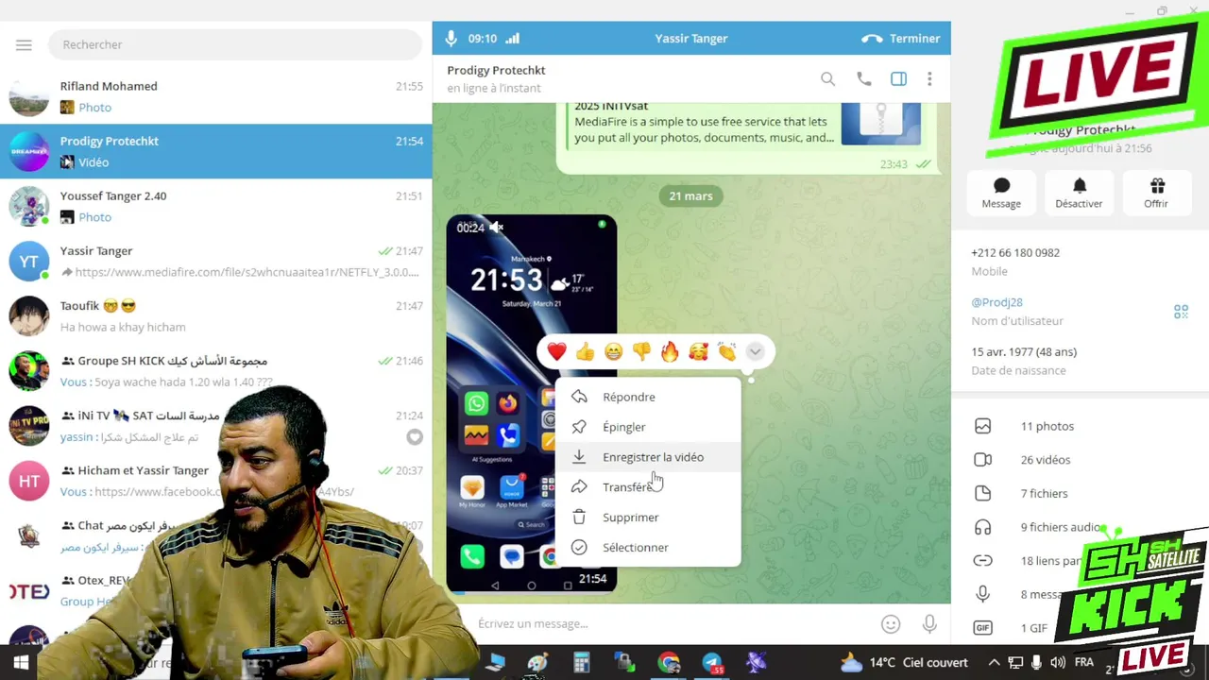Viewport: 1209px width, 680px height.
Task: Select Enregistrer la vidéo menu entry
Action: pos(648,457)
